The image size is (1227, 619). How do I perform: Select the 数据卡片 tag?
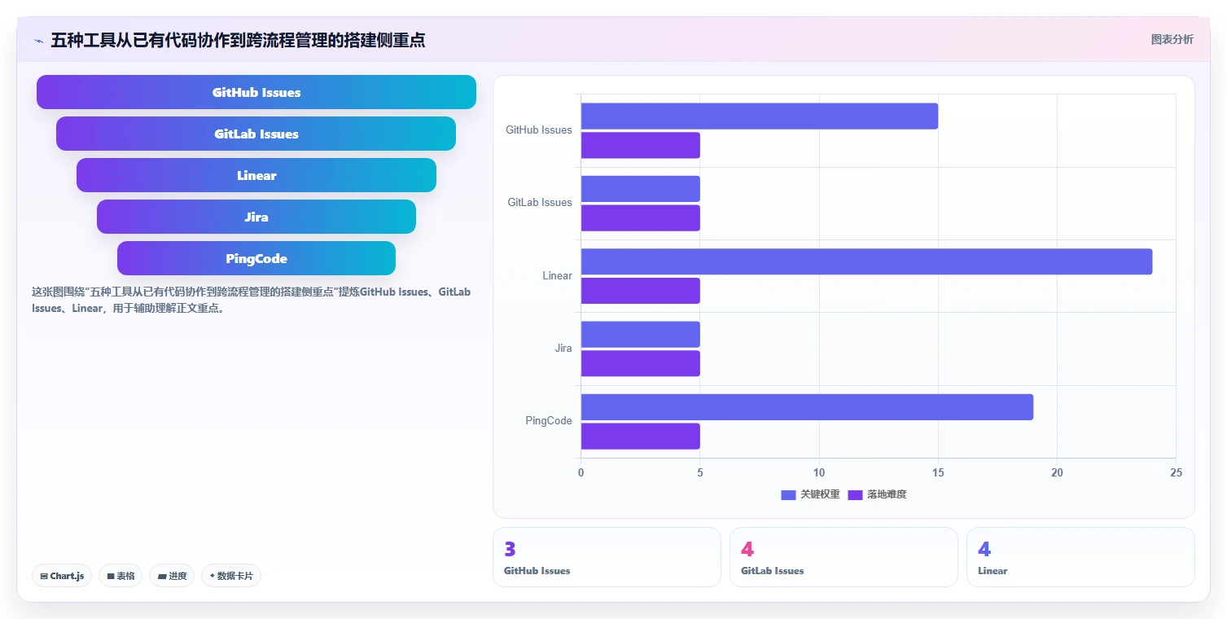[231, 576]
